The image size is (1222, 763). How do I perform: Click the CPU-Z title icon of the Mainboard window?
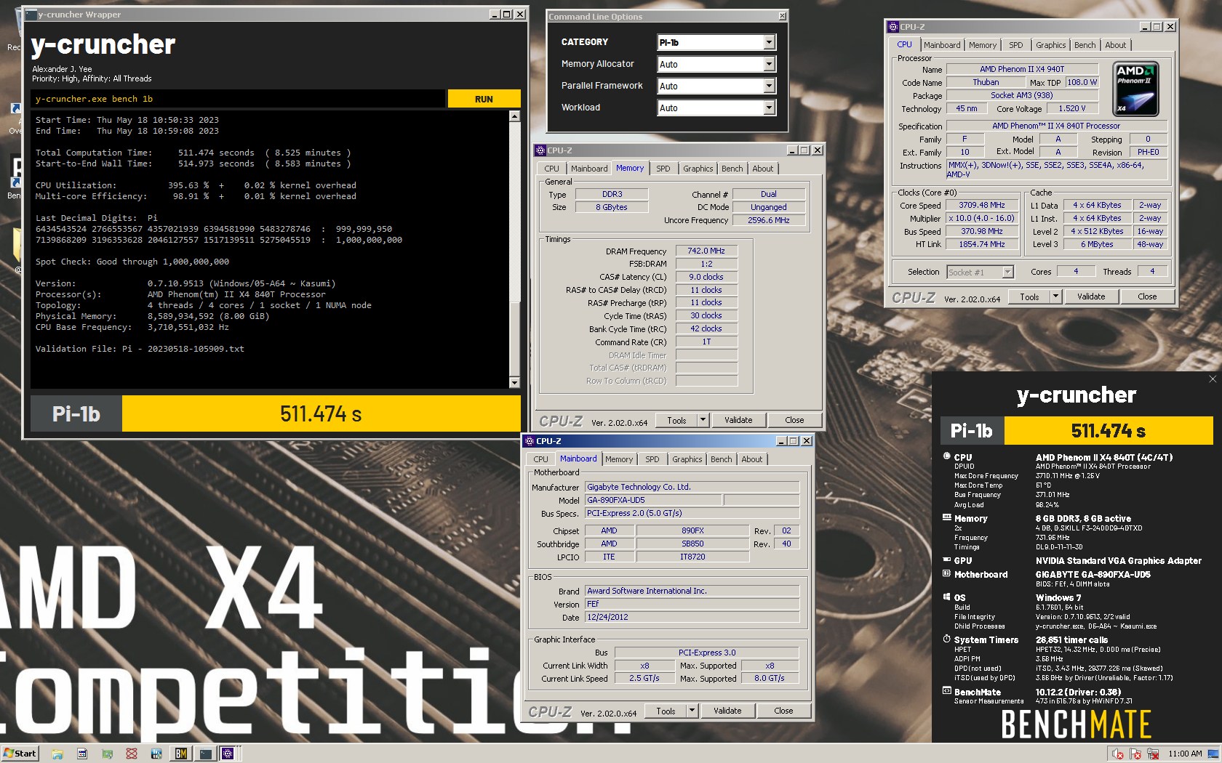click(x=530, y=441)
